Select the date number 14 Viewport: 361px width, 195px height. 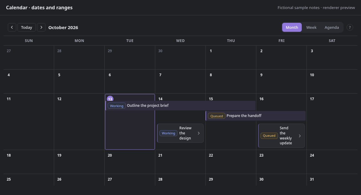pyautogui.click(x=160, y=99)
